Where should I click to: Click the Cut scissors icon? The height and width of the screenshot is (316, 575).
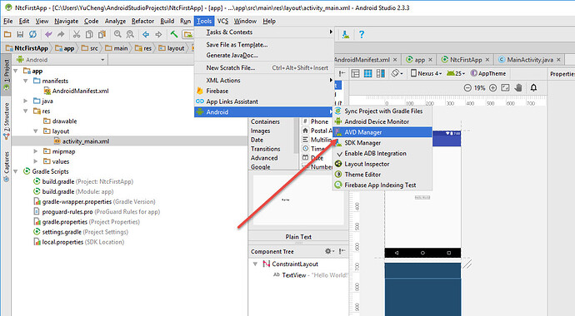point(77,34)
